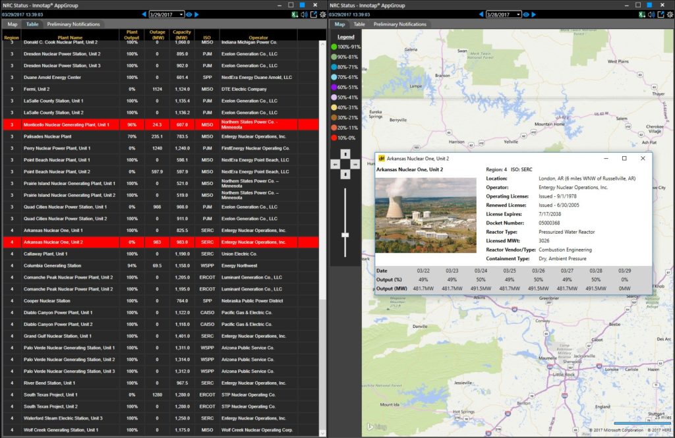This screenshot has width=675, height=438.
Task: Switch to Table tab in right window
Action: click(x=359, y=24)
